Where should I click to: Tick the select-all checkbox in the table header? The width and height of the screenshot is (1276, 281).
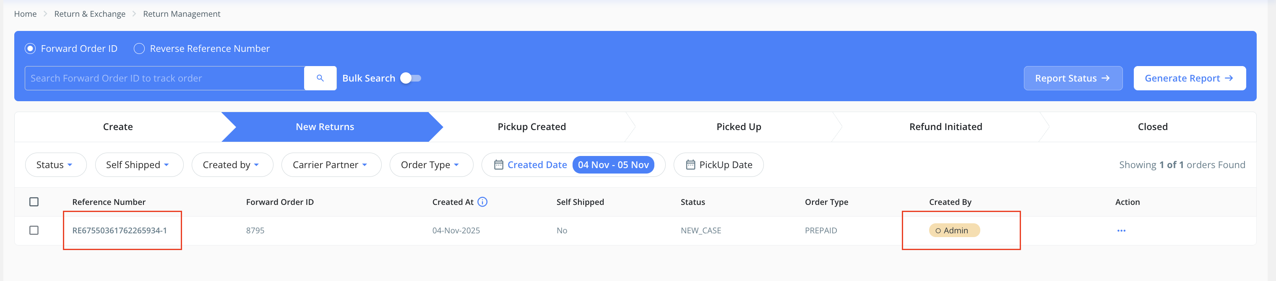(x=34, y=202)
